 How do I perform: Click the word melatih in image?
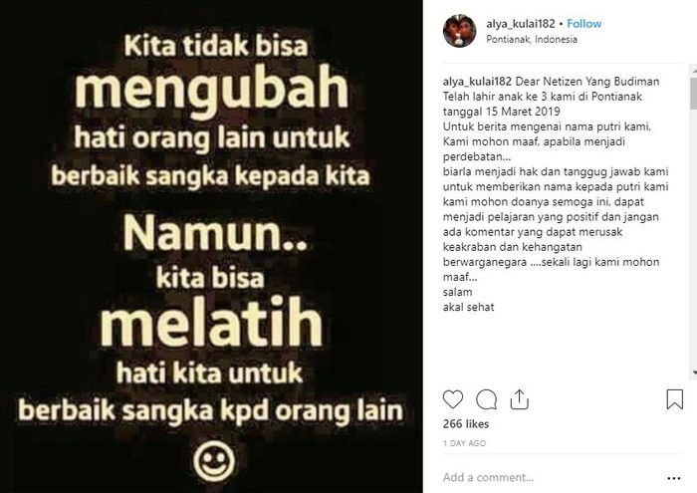coord(211,323)
